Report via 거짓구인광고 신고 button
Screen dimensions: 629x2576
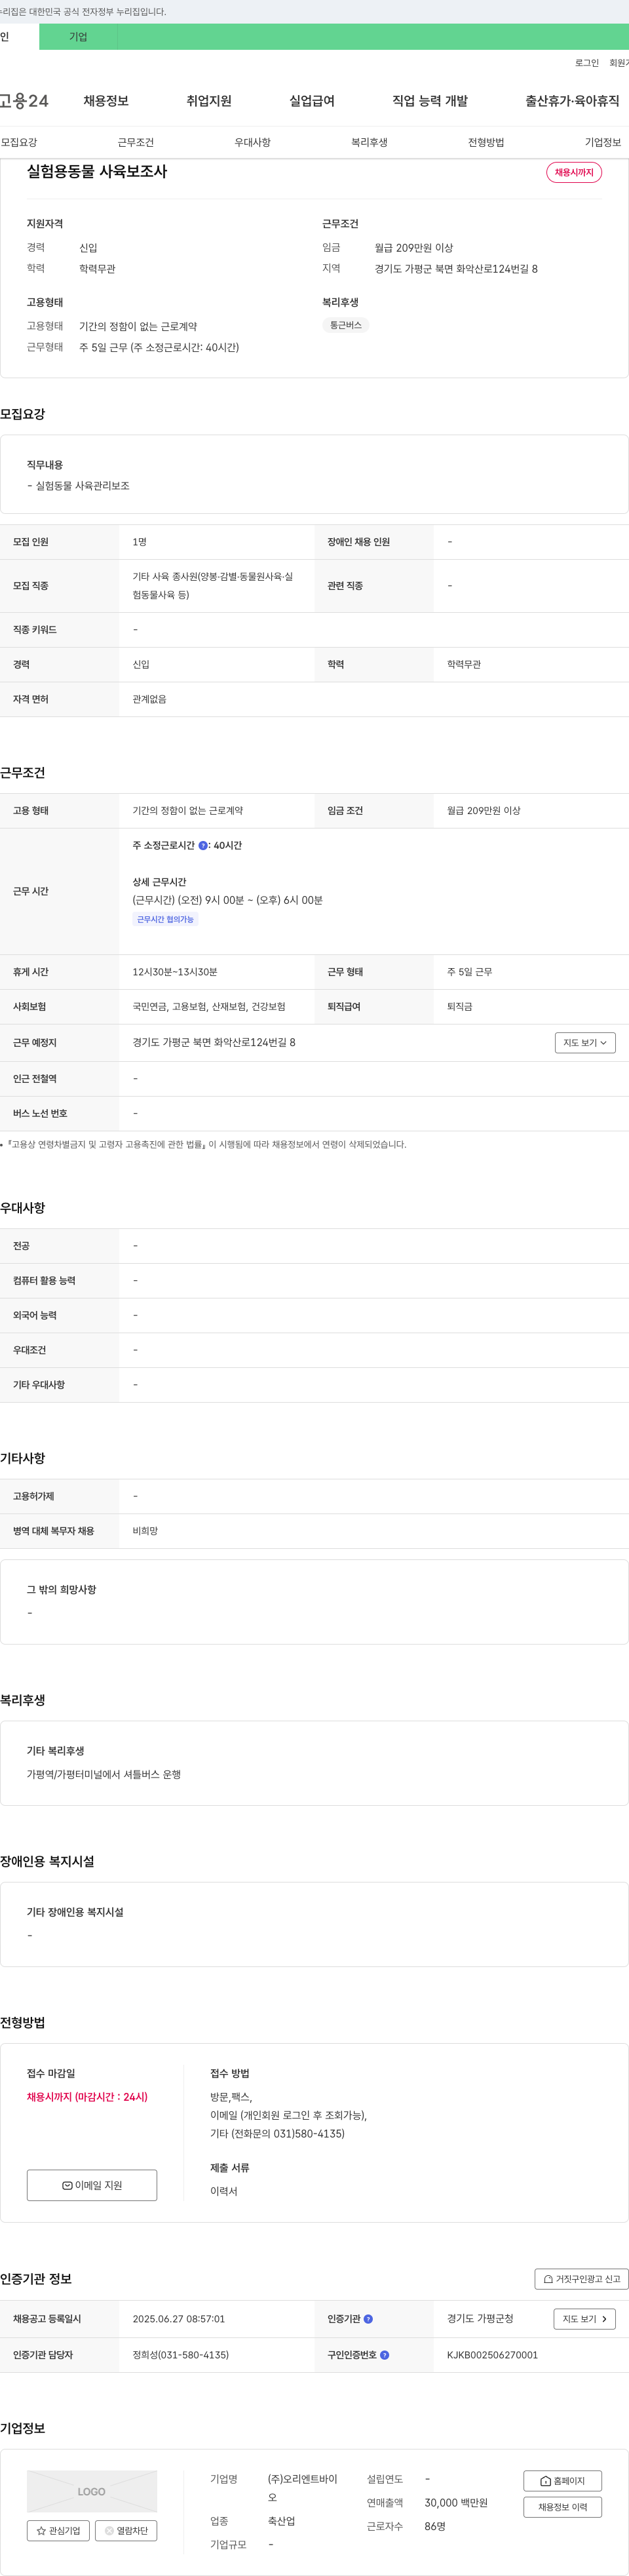[582, 2279]
